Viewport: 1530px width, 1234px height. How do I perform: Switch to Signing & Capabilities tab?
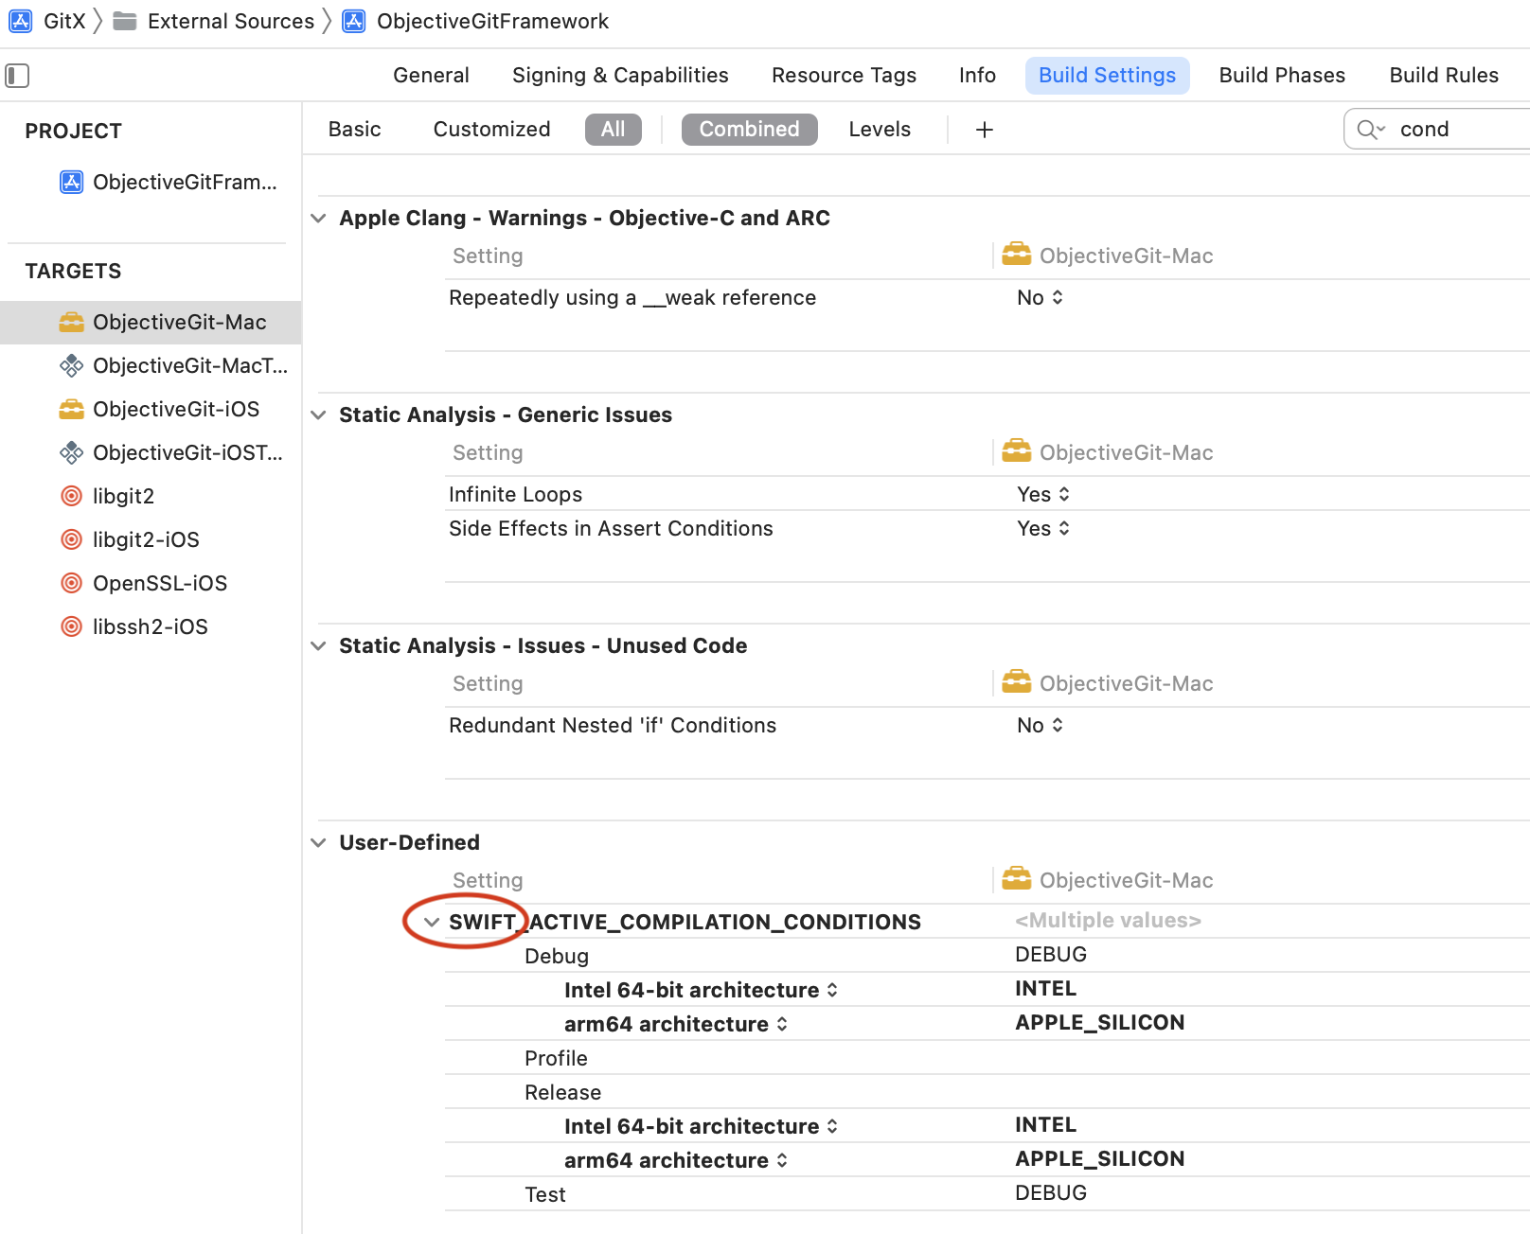coord(620,75)
